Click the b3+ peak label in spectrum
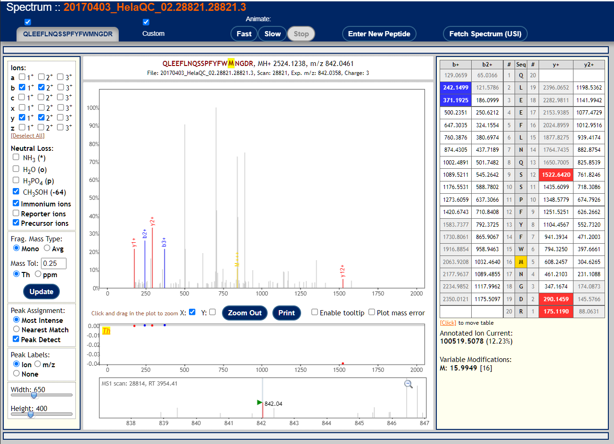This screenshot has width=614, height=444. pyautogui.click(x=164, y=242)
